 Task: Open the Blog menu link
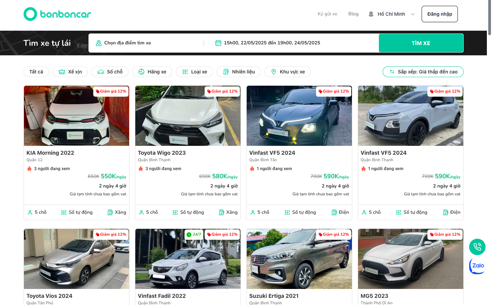point(353,14)
